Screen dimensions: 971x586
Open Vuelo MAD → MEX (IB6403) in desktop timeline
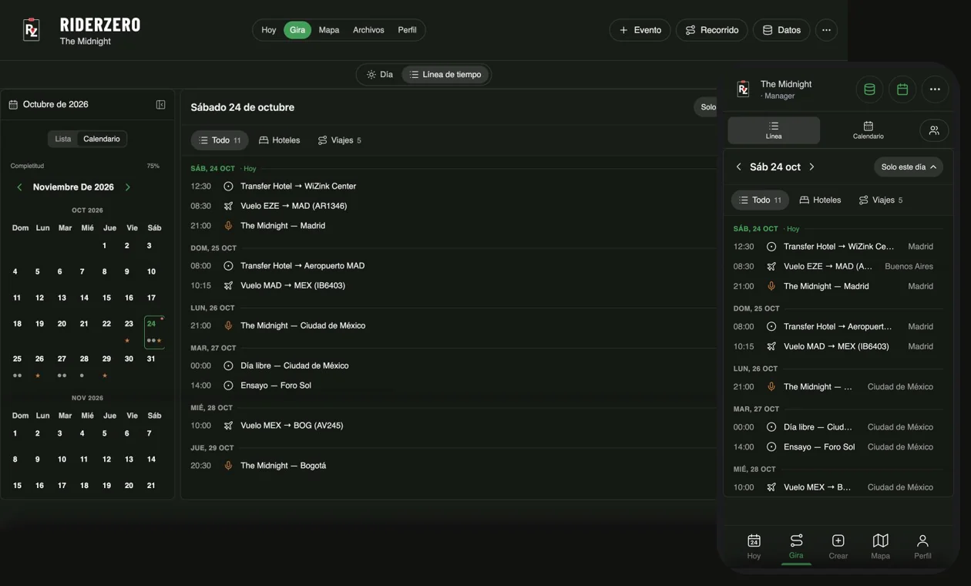pyautogui.click(x=293, y=285)
